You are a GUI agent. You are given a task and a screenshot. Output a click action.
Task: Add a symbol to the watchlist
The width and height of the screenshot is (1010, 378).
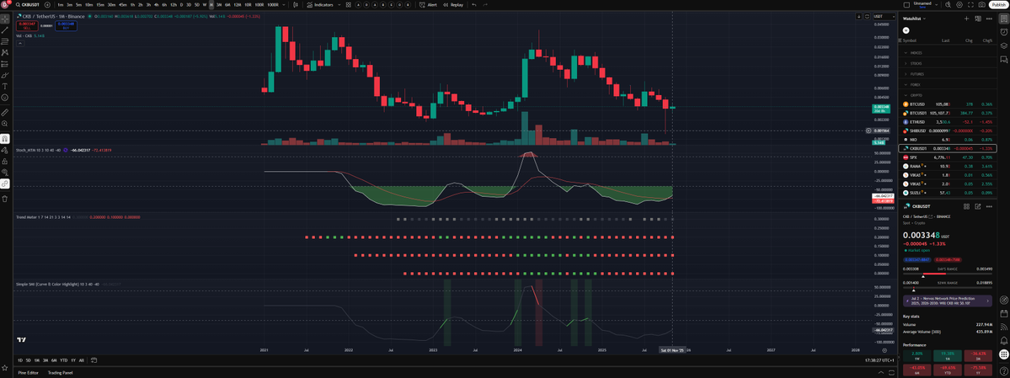coord(967,19)
